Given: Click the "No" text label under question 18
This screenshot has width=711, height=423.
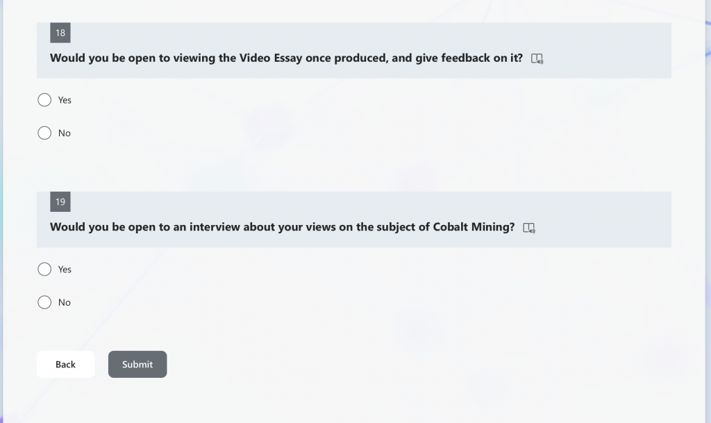Looking at the screenshot, I should [65, 133].
